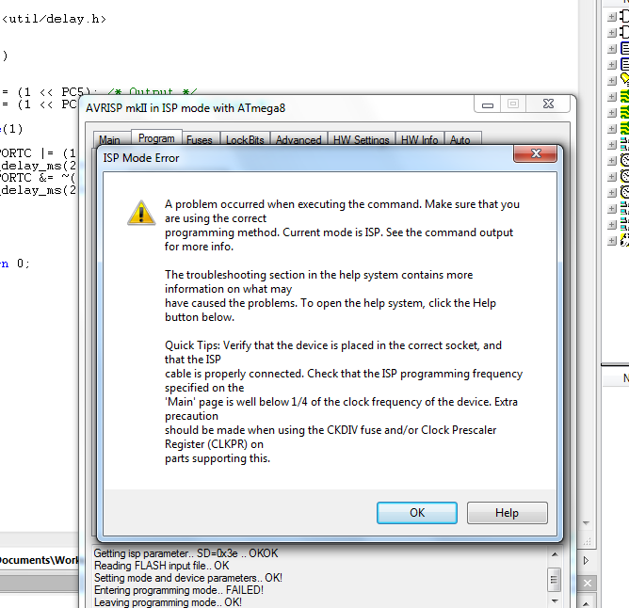Image resolution: width=629 pixels, height=608 pixels.
Task: Click the output log scrollbar thumb
Action: (x=555, y=580)
